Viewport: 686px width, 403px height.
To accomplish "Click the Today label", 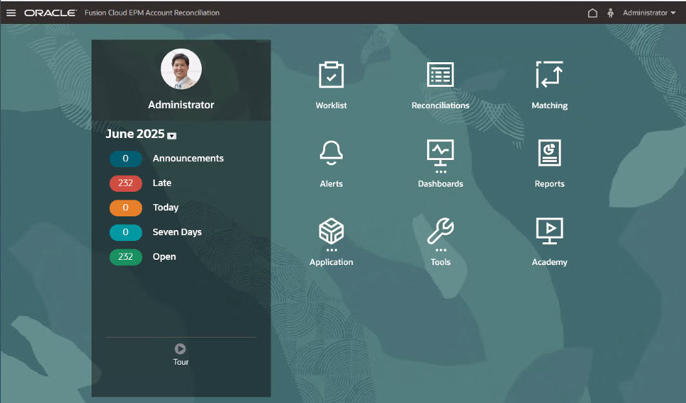I will 165,207.
